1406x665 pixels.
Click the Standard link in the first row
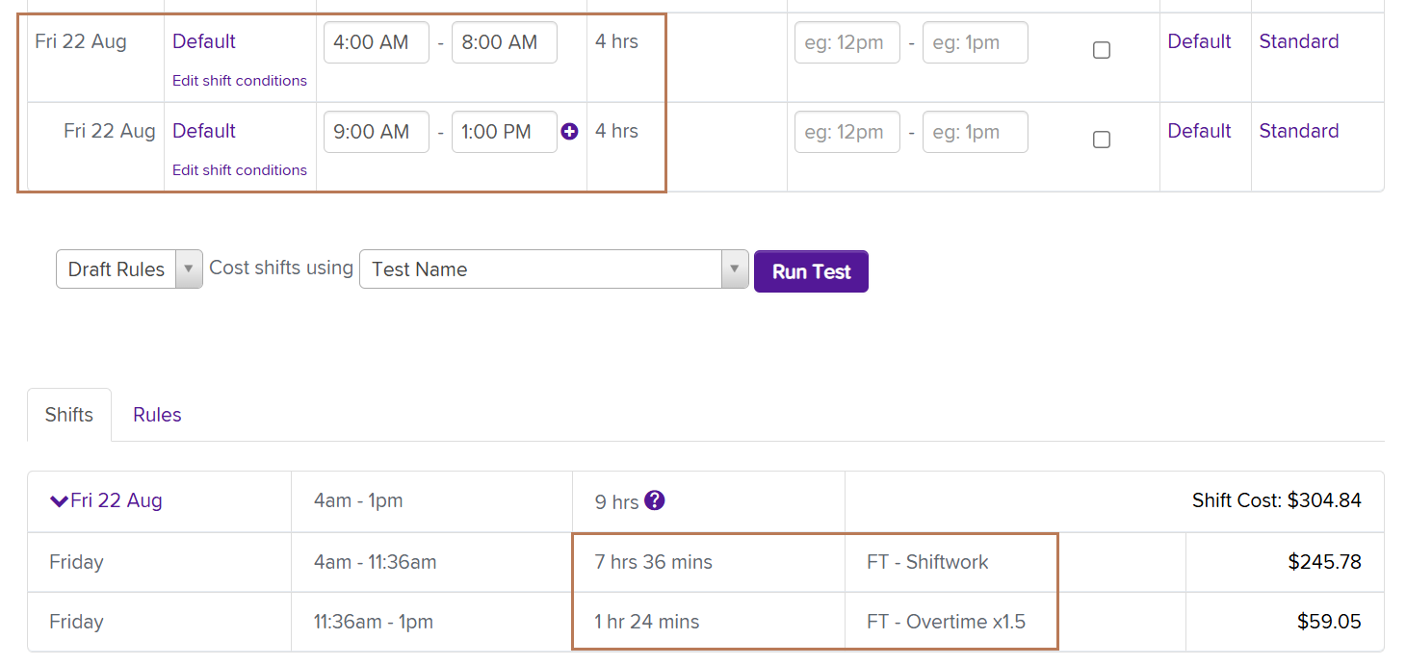pos(1298,41)
